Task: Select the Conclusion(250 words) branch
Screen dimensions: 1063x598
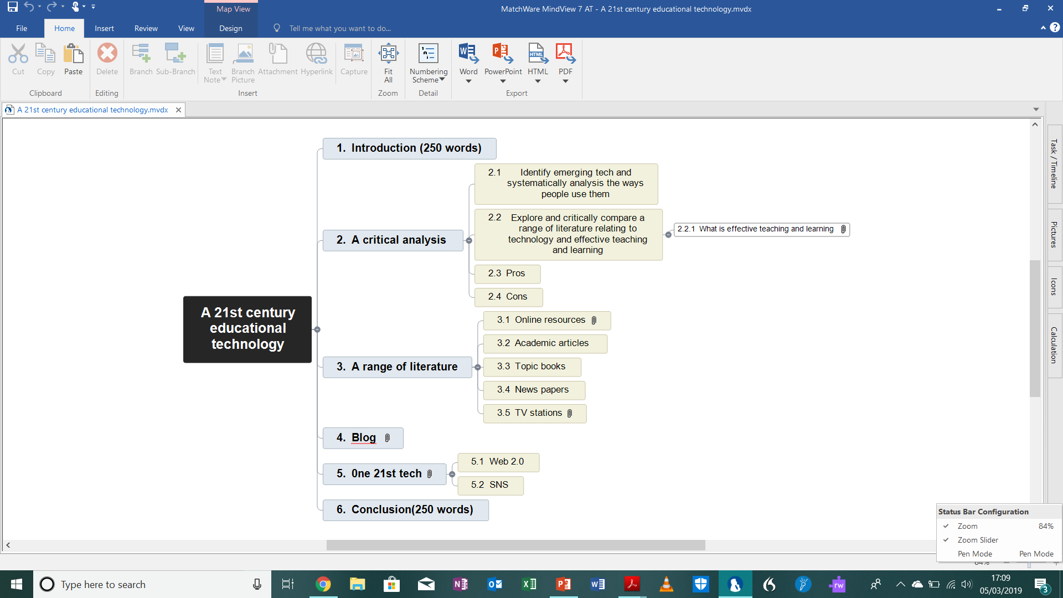Action: click(406, 510)
